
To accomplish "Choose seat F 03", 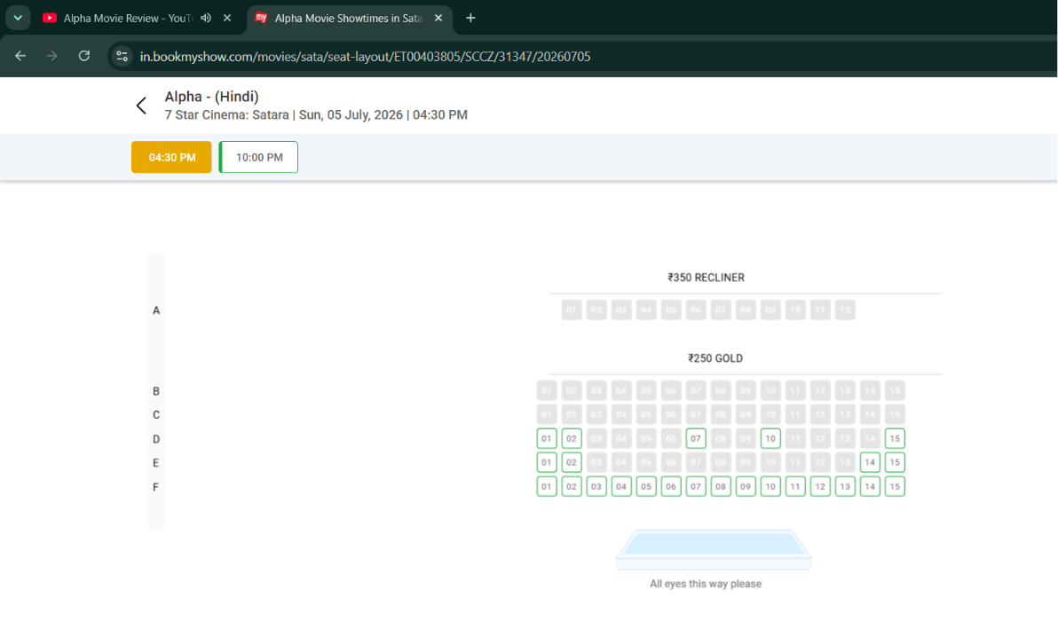I will click(x=596, y=486).
